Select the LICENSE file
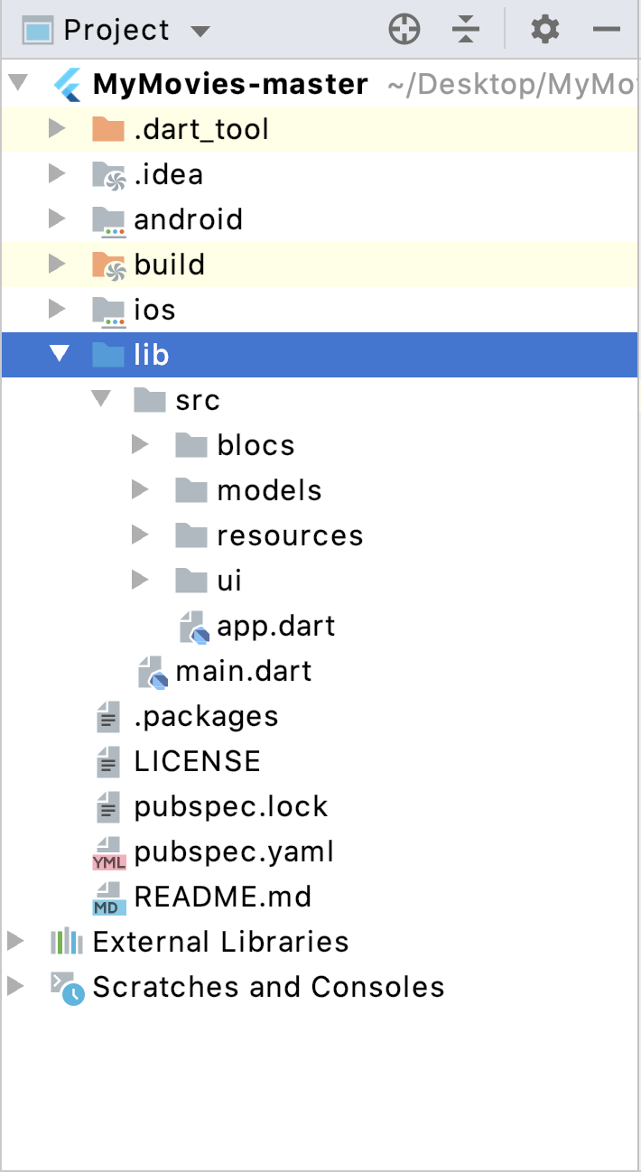 (197, 761)
